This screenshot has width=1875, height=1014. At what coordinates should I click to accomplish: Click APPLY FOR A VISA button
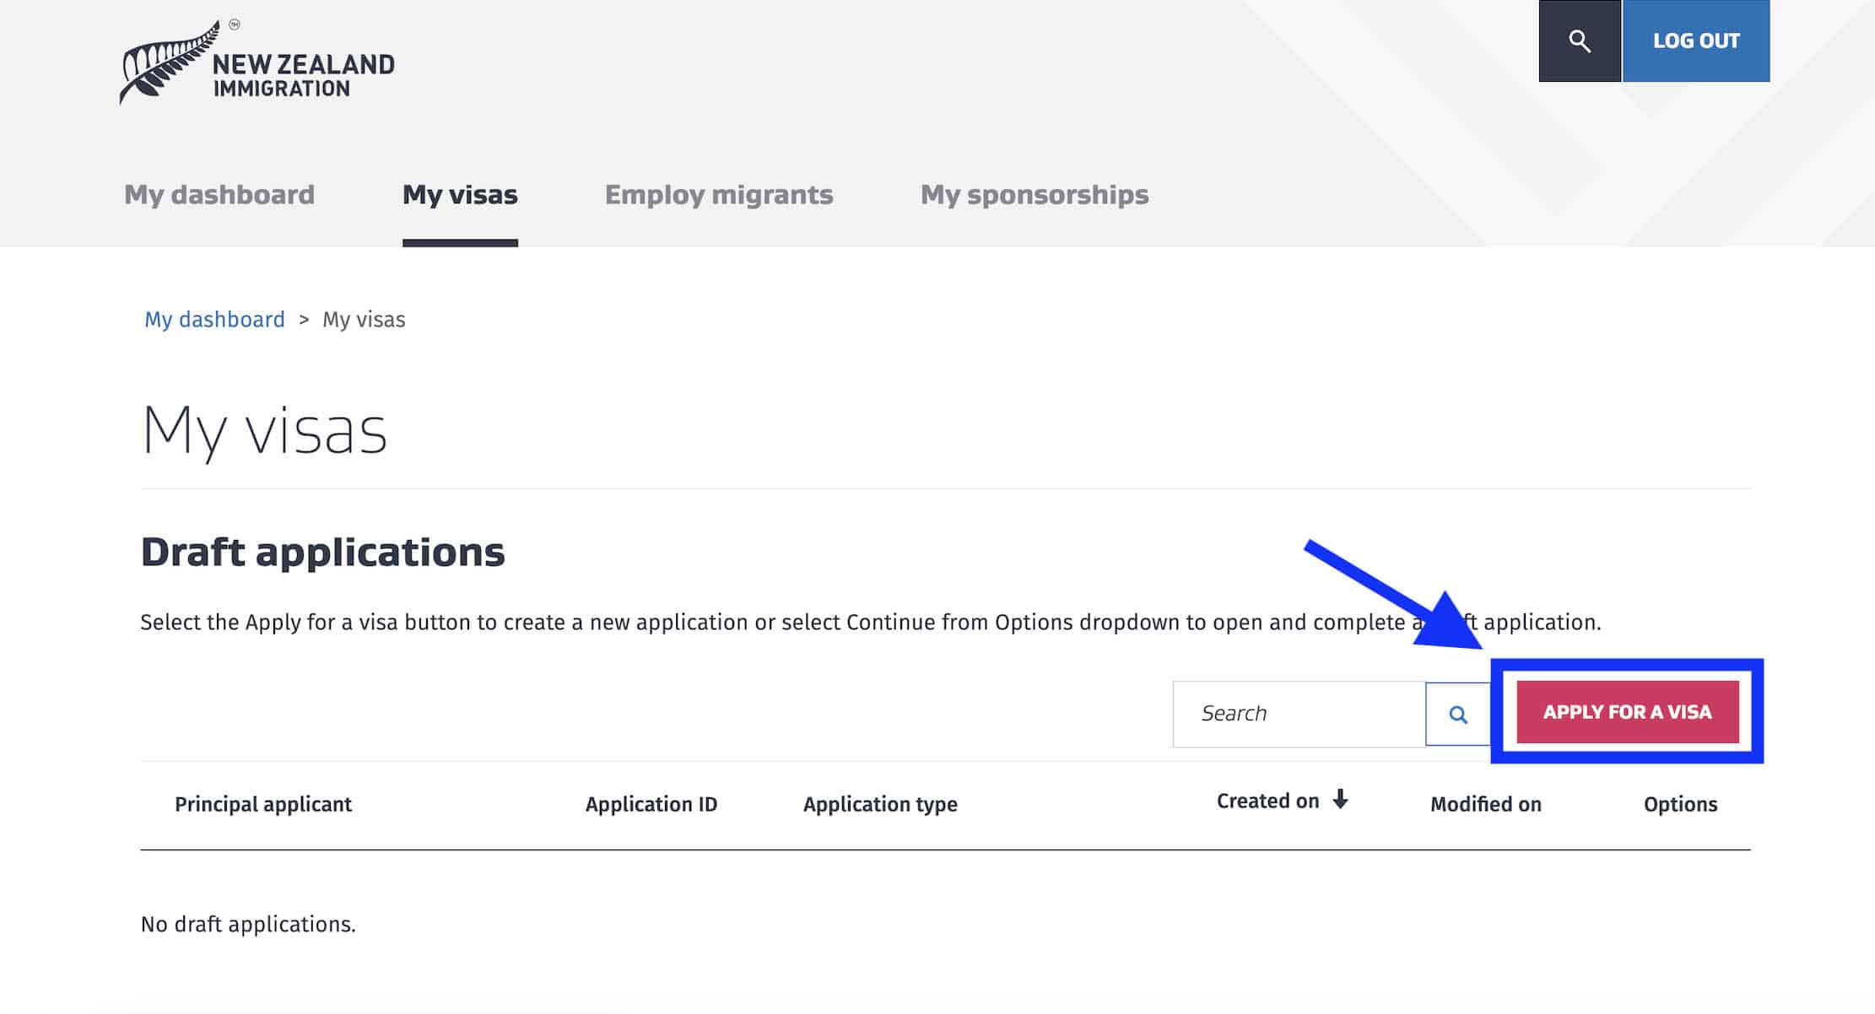click(x=1625, y=711)
